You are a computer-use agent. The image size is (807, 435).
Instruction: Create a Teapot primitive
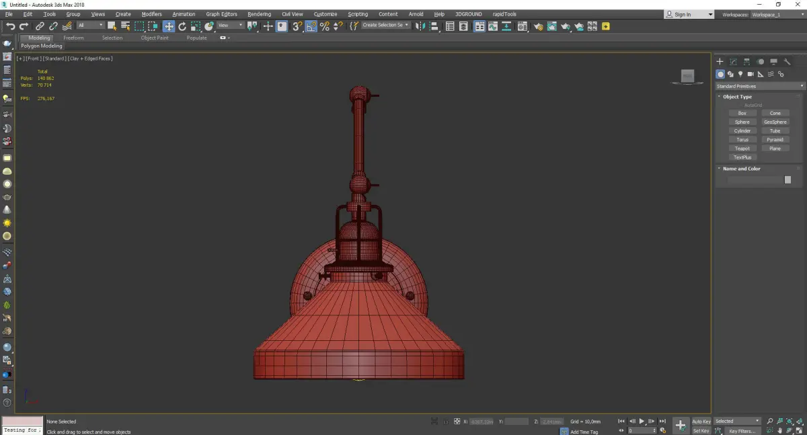(742, 149)
